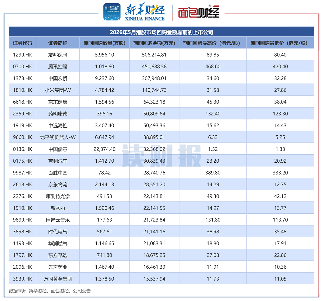Select the company name 小米集团-W
Screen dimensions: 323x301
(x=58, y=90)
